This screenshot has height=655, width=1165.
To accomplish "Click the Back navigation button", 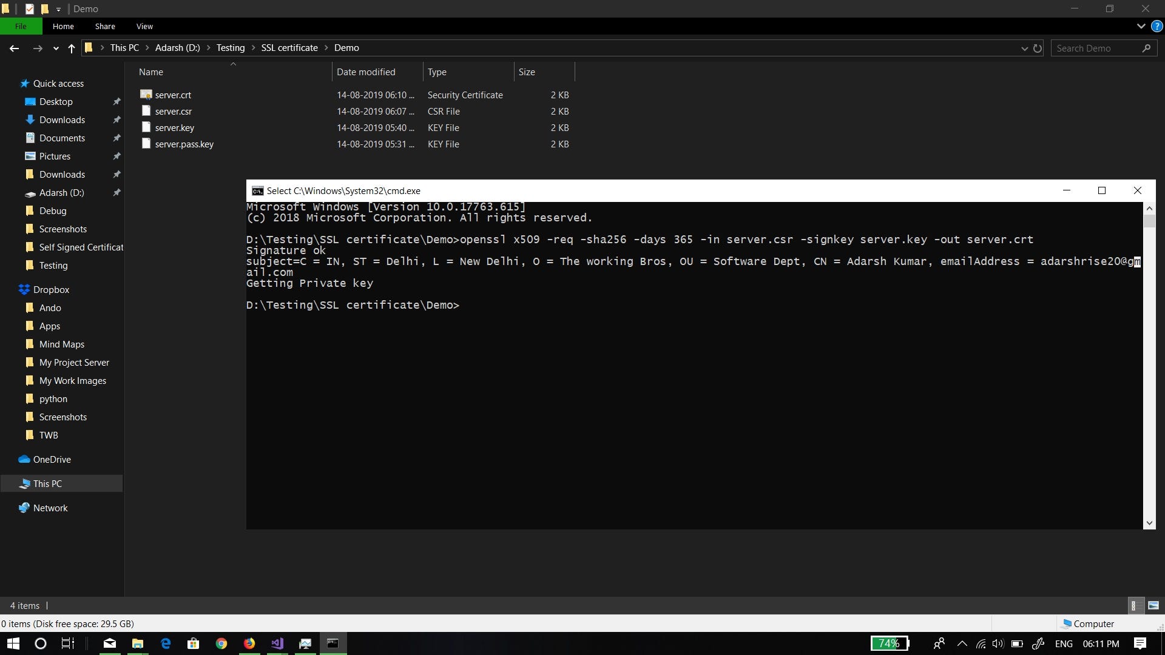I will coord(14,49).
